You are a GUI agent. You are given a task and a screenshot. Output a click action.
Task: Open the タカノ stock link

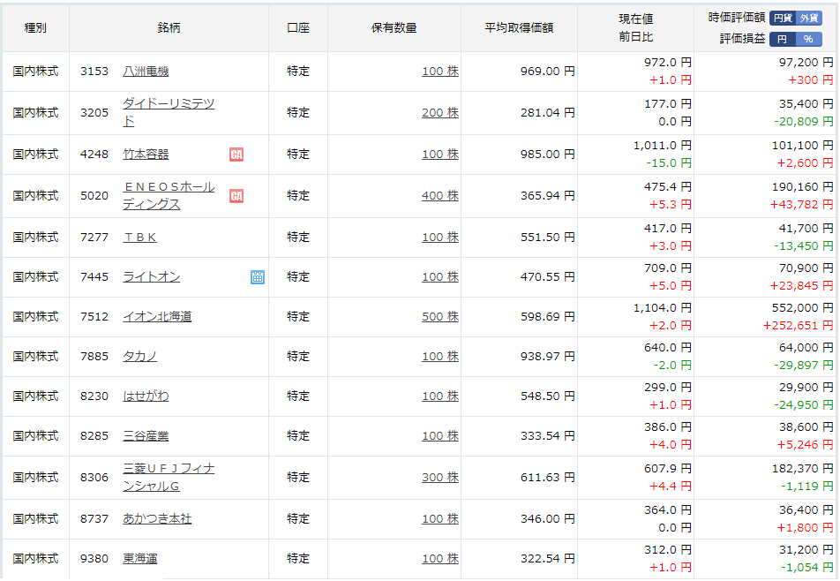pyautogui.click(x=139, y=356)
